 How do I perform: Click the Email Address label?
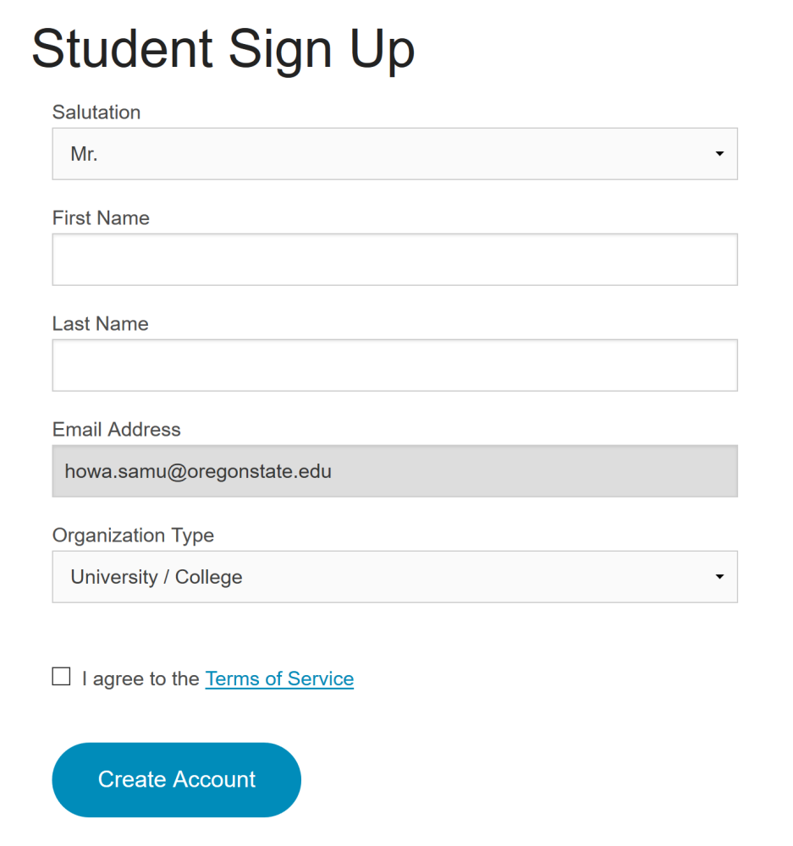coord(117,430)
